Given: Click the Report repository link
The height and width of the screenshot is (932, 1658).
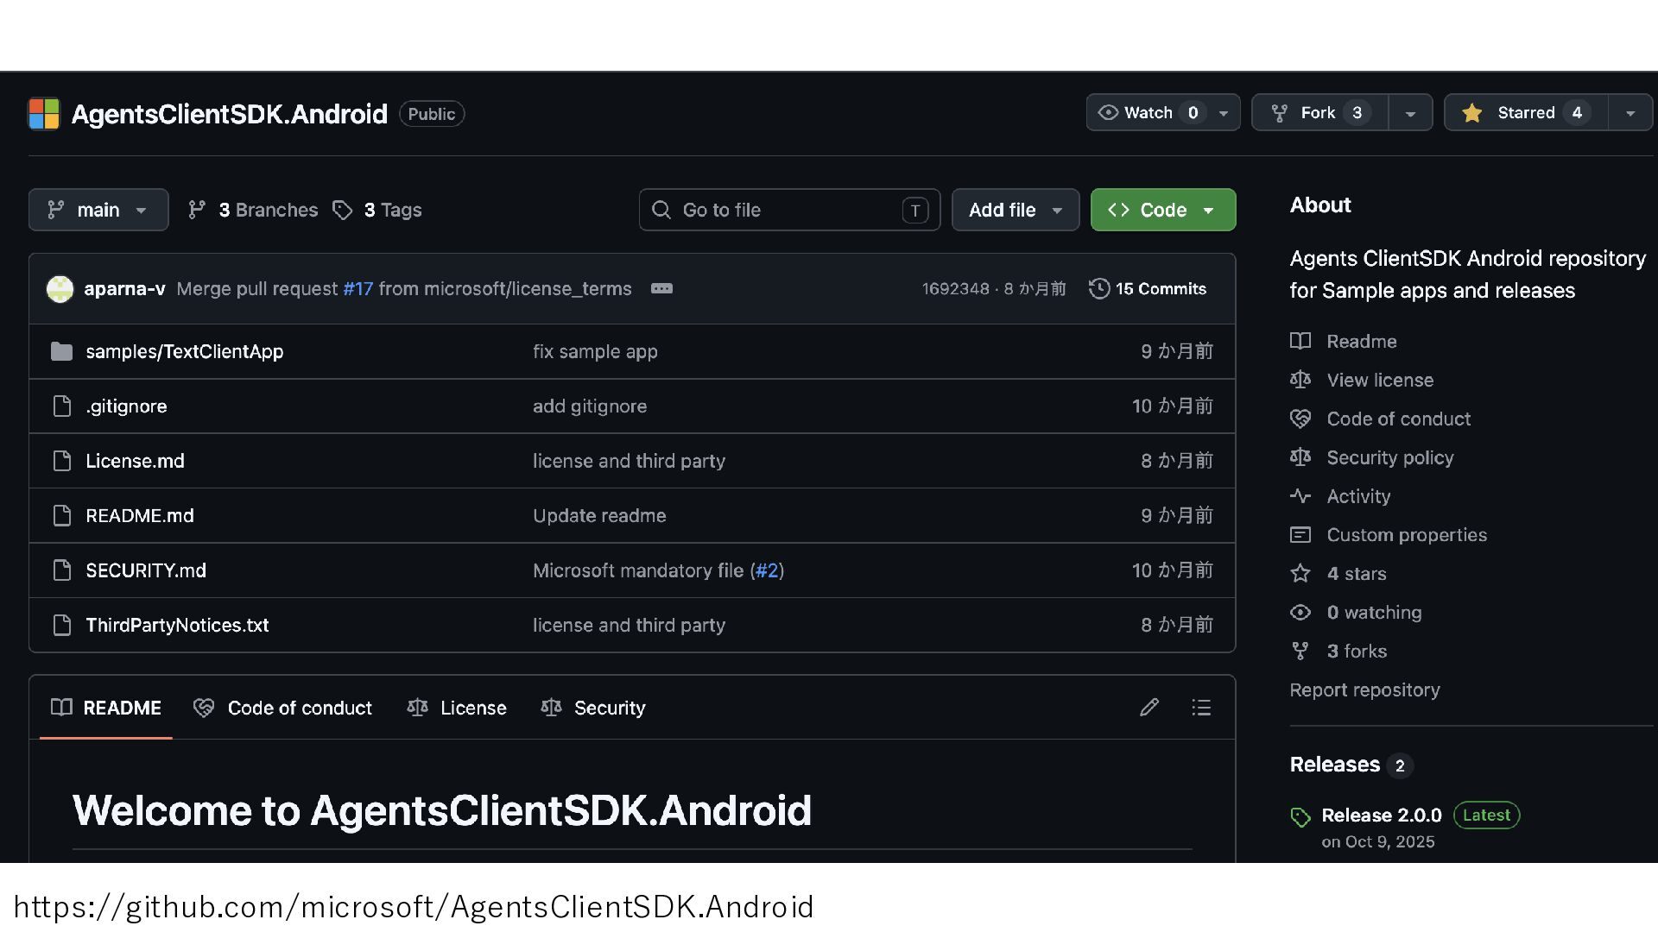Looking at the screenshot, I should (x=1364, y=690).
